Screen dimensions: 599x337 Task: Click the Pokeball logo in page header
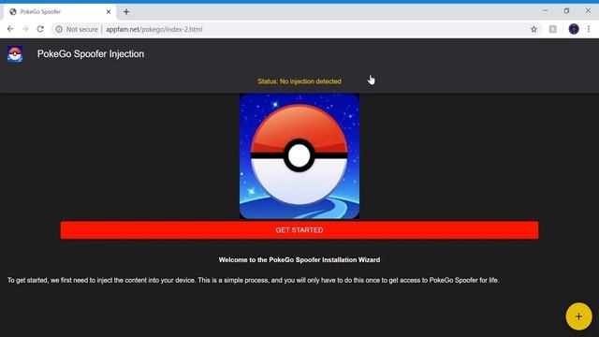pyautogui.click(x=15, y=54)
